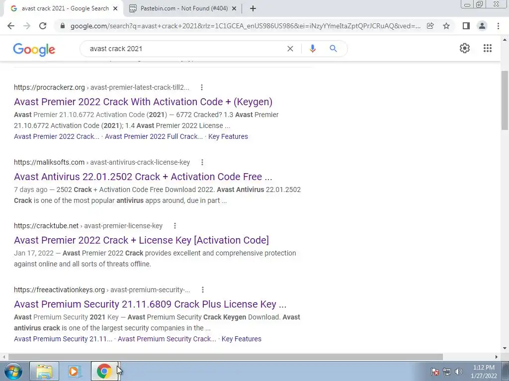509x381 pixels.
Task: Open options for cracktube.net result
Action: [175, 226]
